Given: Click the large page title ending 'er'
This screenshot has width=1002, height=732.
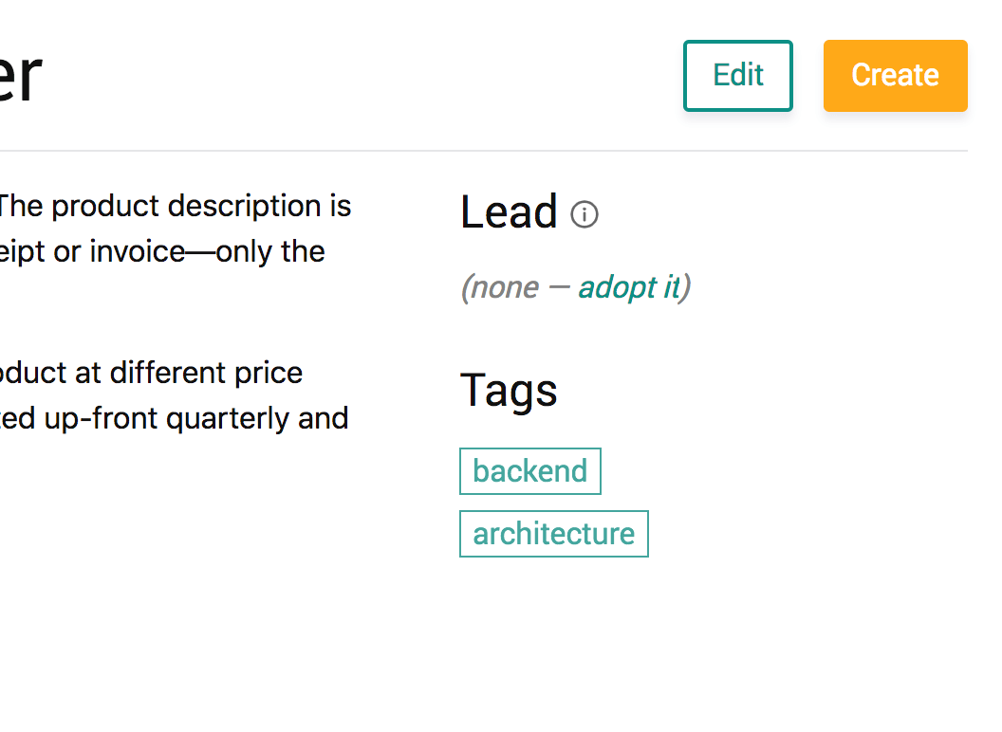Looking at the screenshot, I should [x=21, y=77].
